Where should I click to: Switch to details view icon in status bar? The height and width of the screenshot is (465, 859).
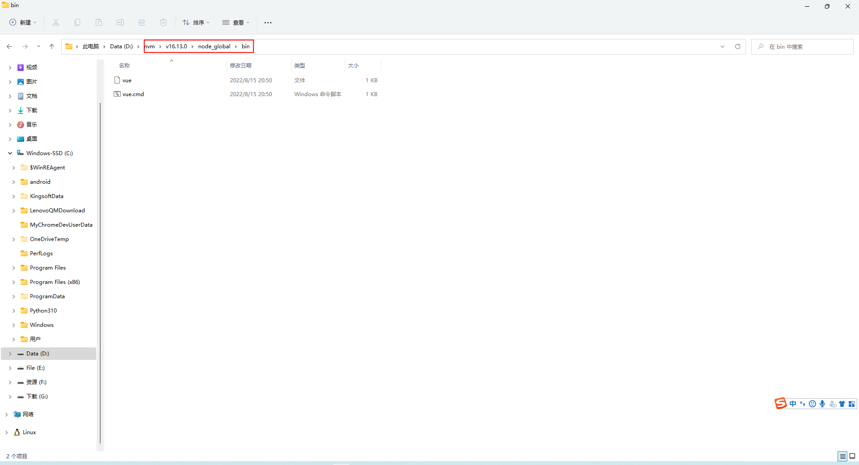click(x=842, y=456)
